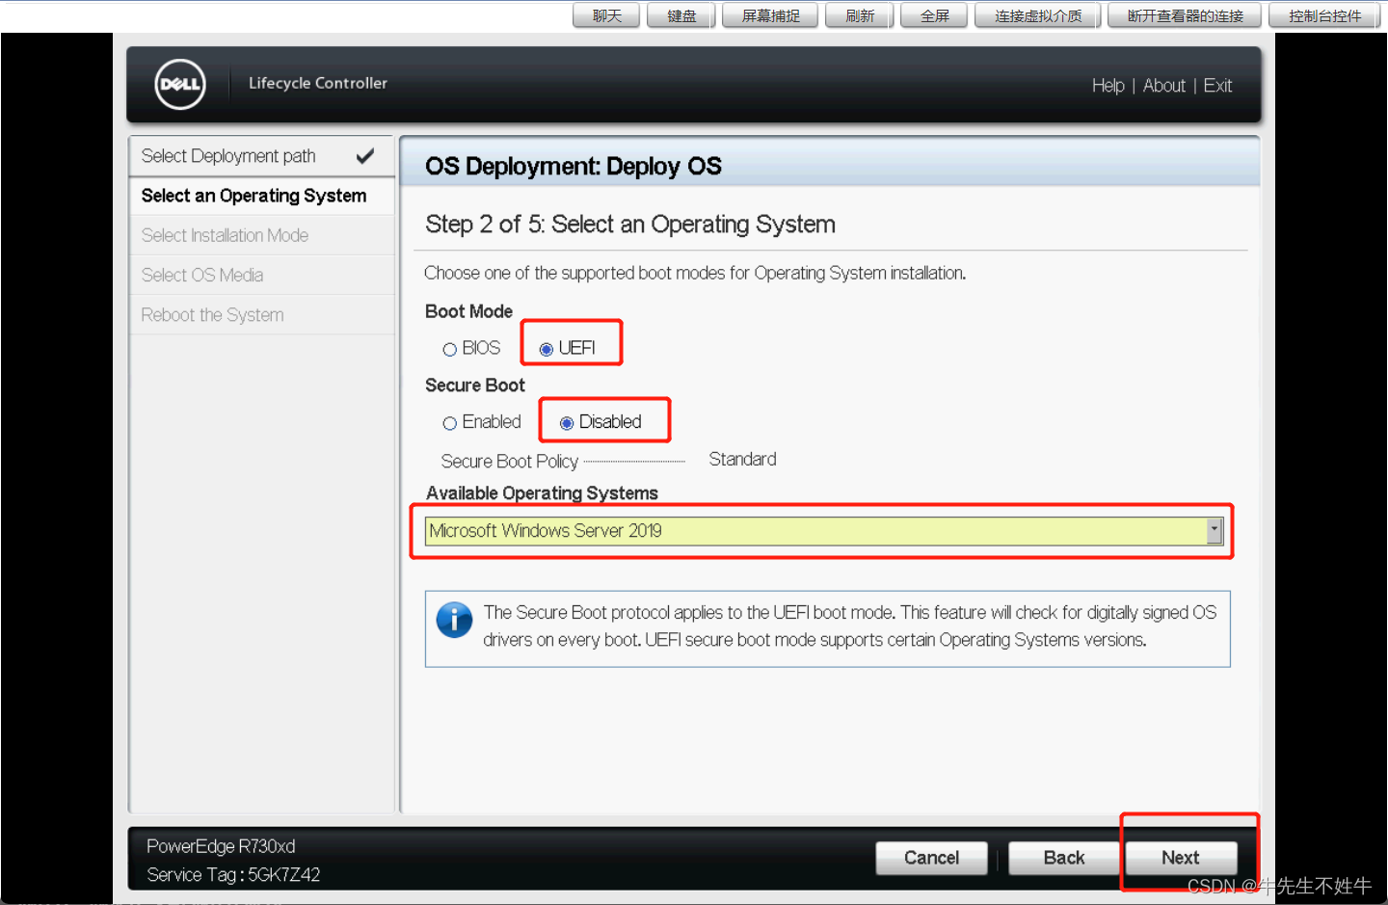This screenshot has width=1388, height=905.
Task: Open the Select OS Media step
Action: click(x=261, y=275)
